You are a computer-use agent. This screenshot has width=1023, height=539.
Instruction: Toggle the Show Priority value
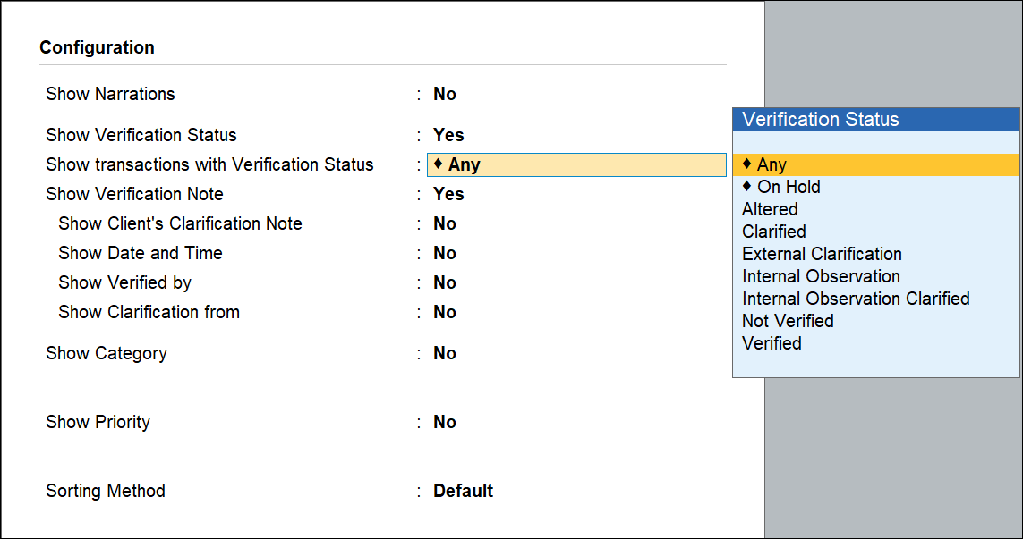(x=445, y=422)
